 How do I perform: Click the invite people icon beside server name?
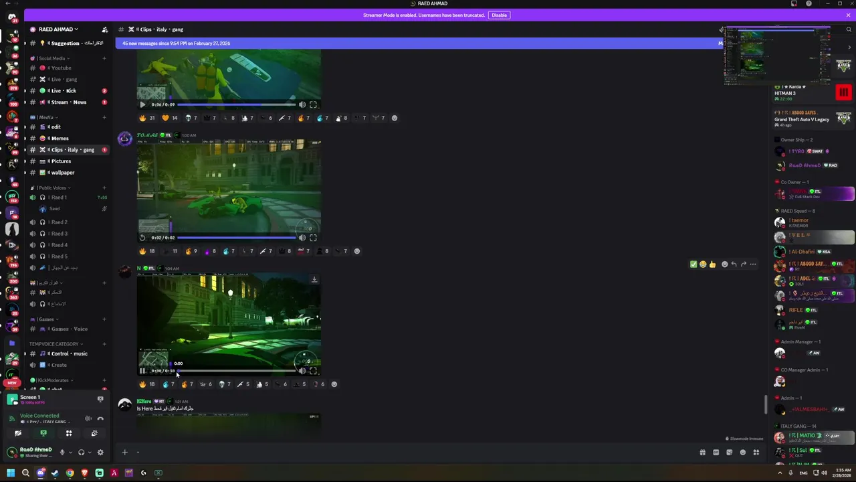click(x=104, y=29)
